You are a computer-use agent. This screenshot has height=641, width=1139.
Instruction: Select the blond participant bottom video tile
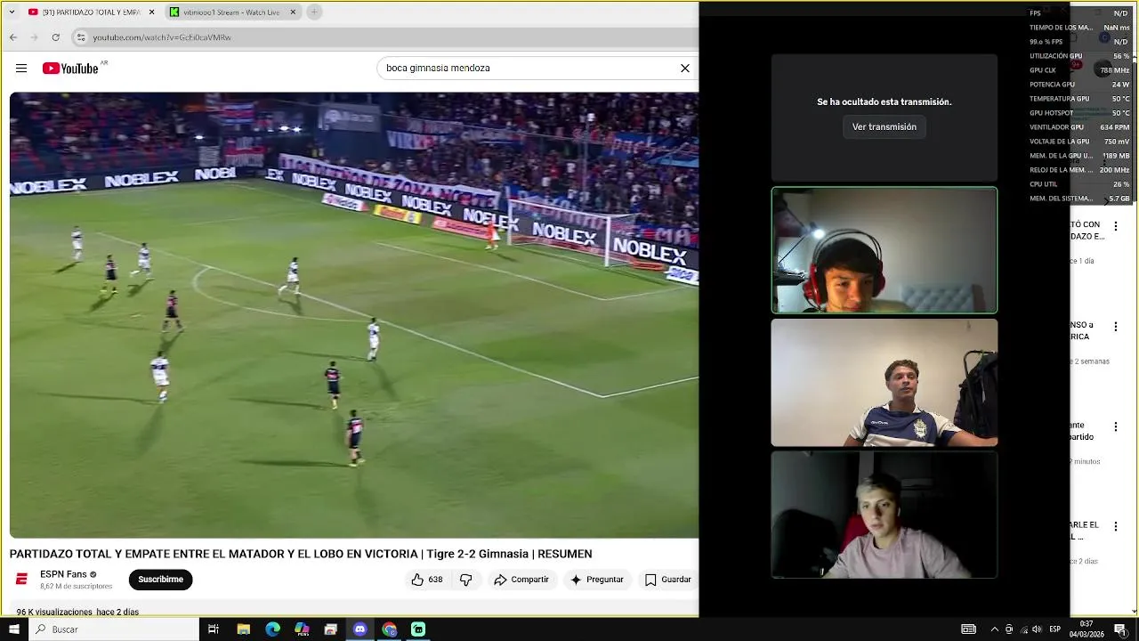885,515
